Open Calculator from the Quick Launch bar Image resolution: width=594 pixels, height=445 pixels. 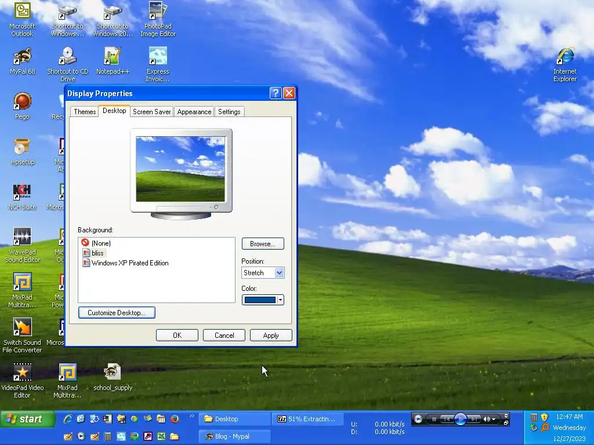(107, 436)
